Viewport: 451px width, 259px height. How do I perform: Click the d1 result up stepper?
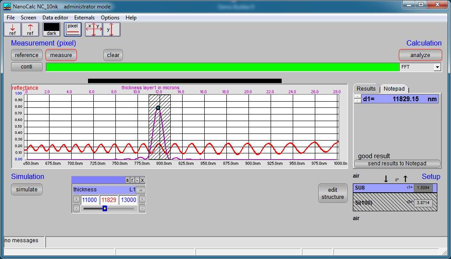coord(357,96)
